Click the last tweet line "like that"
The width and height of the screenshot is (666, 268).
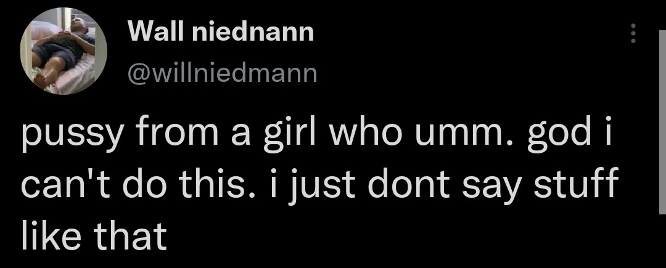coord(94,235)
